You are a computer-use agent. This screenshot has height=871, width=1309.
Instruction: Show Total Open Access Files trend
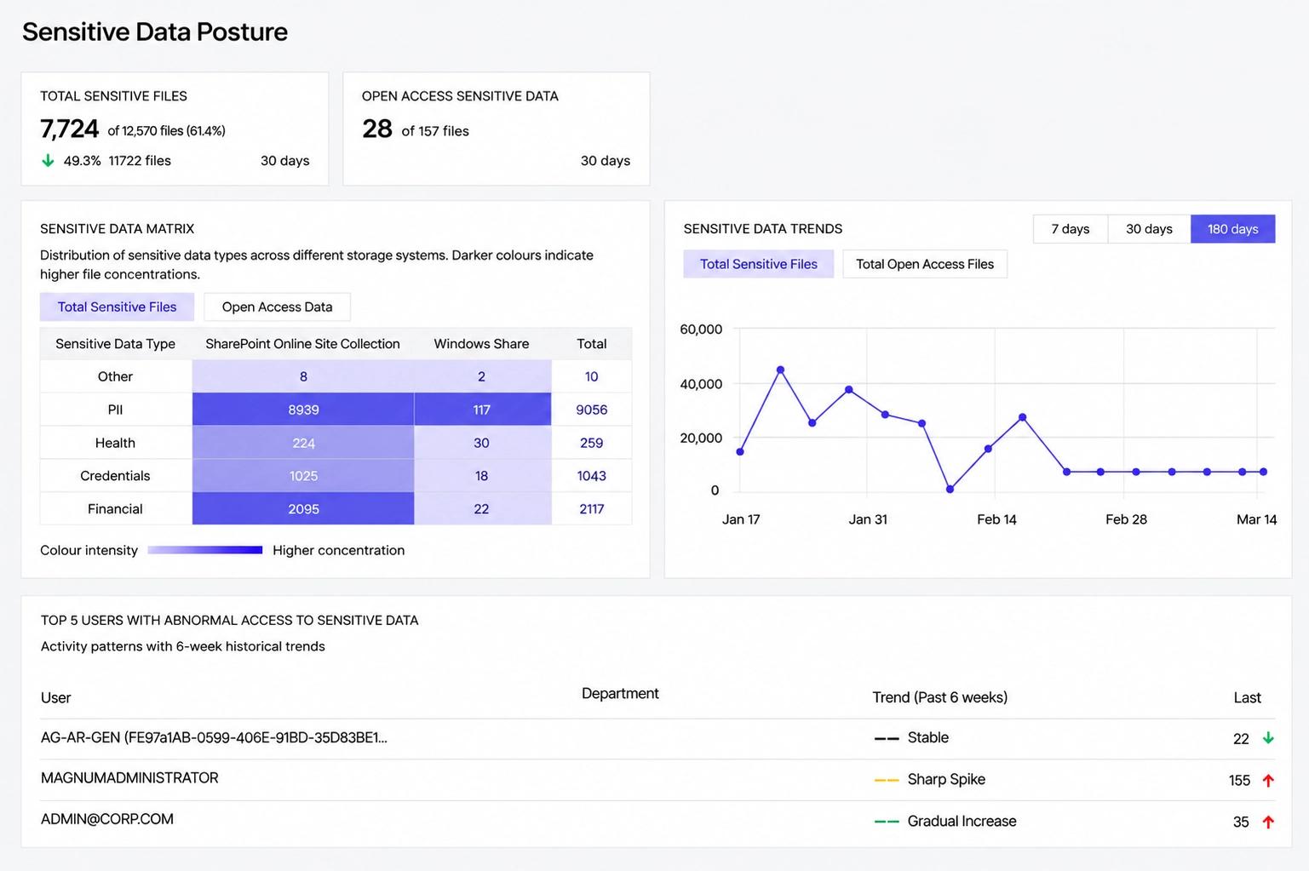pyautogui.click(x=925, y=264)
